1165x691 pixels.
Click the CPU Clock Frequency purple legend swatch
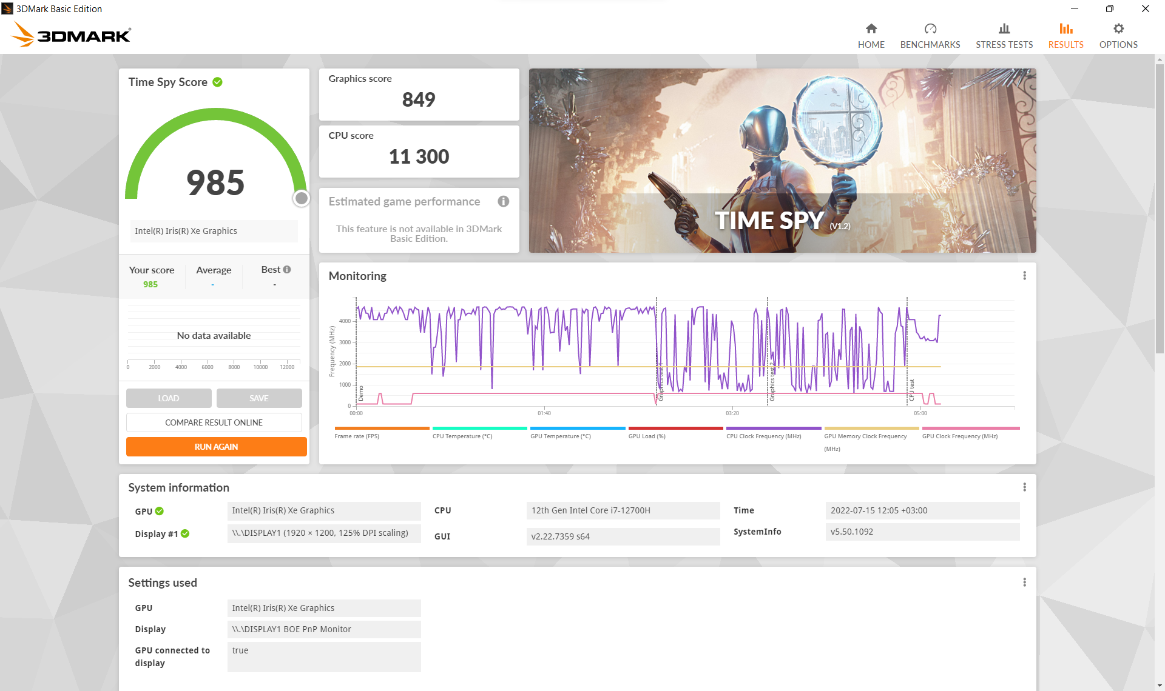[x=773, y=428]
